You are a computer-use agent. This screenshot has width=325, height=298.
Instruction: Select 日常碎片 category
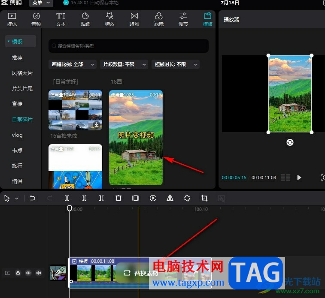pos(22,119)
